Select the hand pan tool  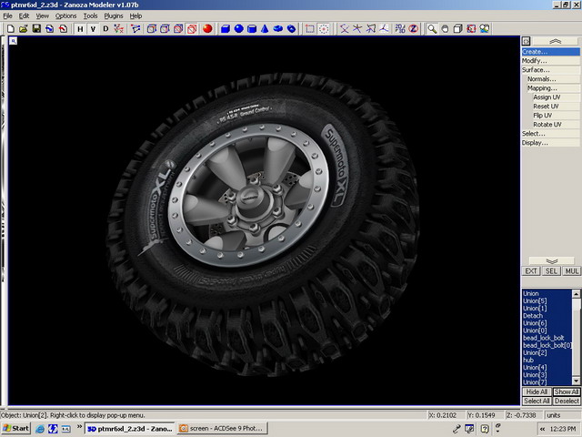[x=445, y=28]
